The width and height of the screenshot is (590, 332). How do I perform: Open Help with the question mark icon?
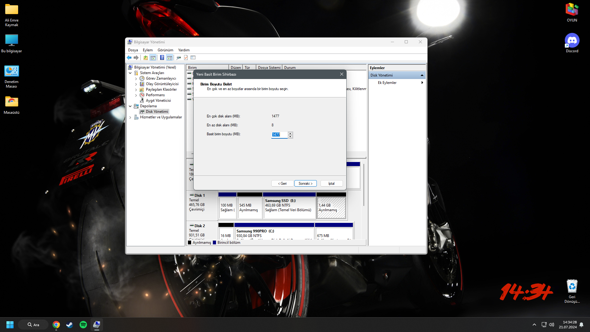162,57
